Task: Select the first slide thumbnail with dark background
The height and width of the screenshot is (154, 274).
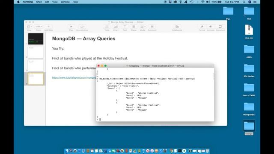Action: coord(36,39)
